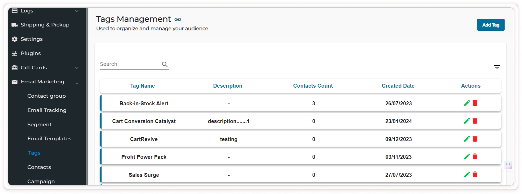This screenshot has width=522, height=194.
Task: Edit the CartRevive tag
Action: (467, 139)
